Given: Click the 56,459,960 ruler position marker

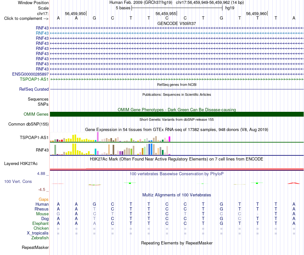Looking at the screenshot, I should coord(256,13).
